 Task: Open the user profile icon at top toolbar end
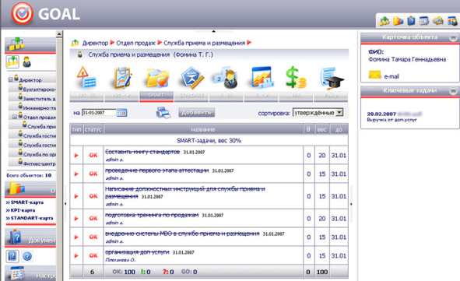pos(452,21)
